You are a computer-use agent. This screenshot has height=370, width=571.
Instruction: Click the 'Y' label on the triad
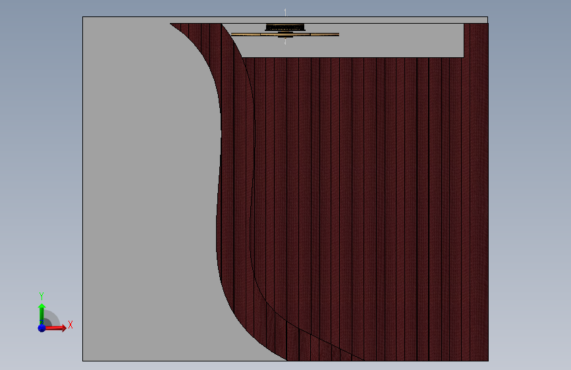41,296
